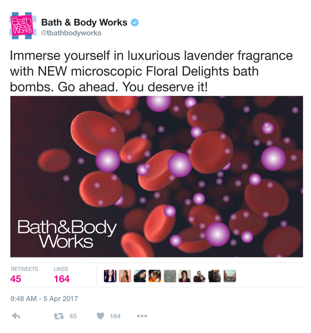Click the gray sketch liker avatar
Viewport: 311px width, 333px height.
pyautogui.click(x=170, y=276)
